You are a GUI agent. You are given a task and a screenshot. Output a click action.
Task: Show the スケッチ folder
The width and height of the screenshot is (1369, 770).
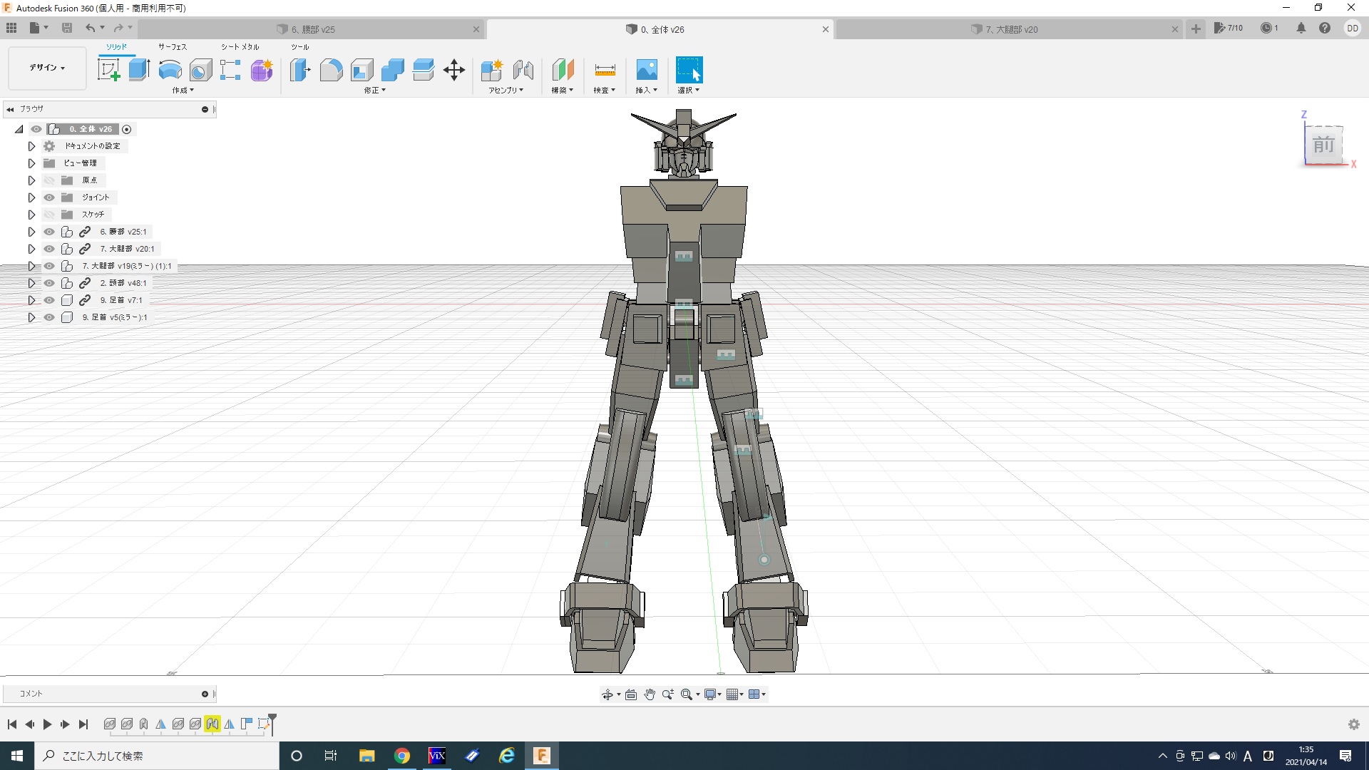[x=49, y=215]
